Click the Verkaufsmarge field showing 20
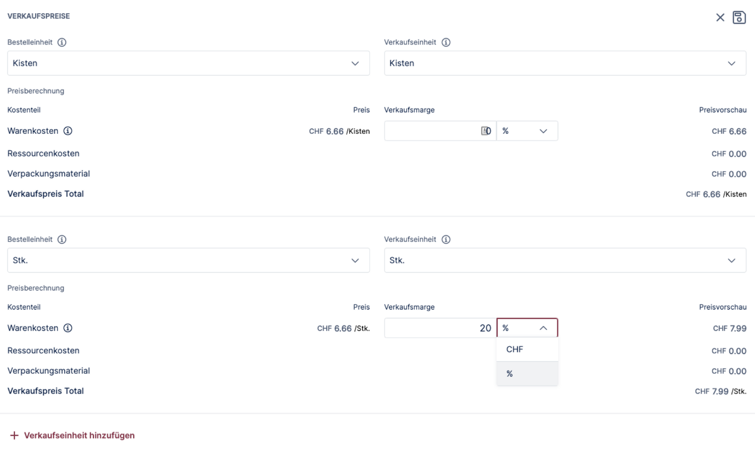Viewport: 755px width, 461px height. 439,328
